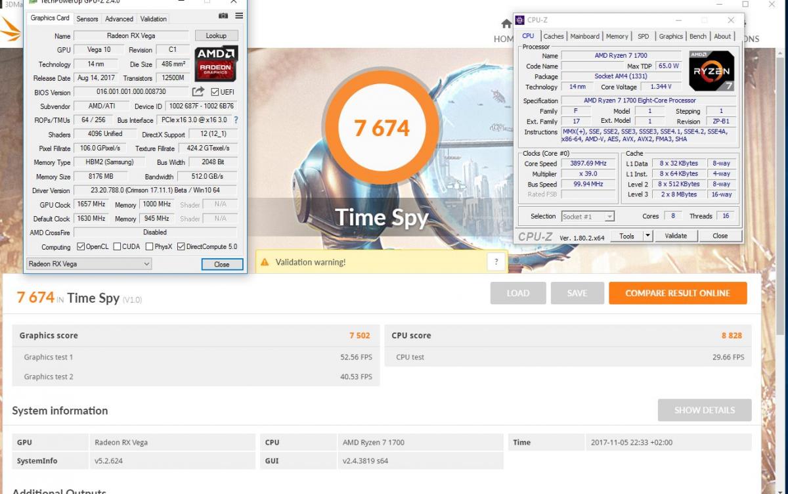This screenshot has height=494, width=788.
Task: Click the CPU-Z Close button
Action: (x=720, y=236)
